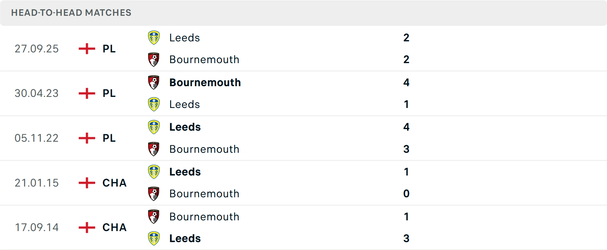
Task: Click the bold Leeds name in the 17.09.14 row
Action: [185, 238]
